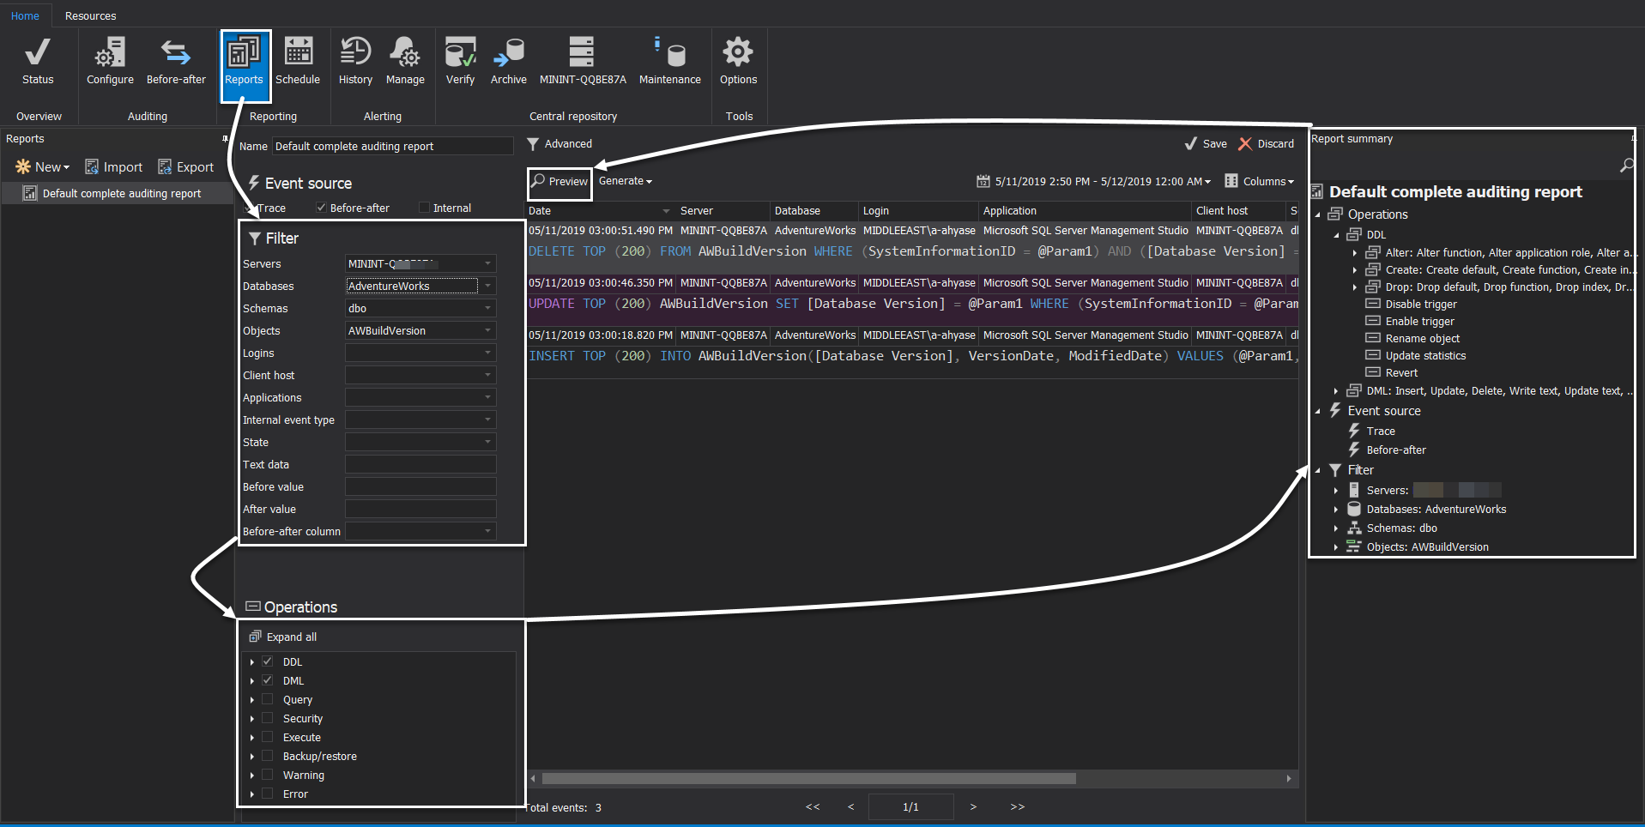Click the horizontal scrollbar in results grid
This screenshot has width=1645, height=827.
tap(808, 779)
